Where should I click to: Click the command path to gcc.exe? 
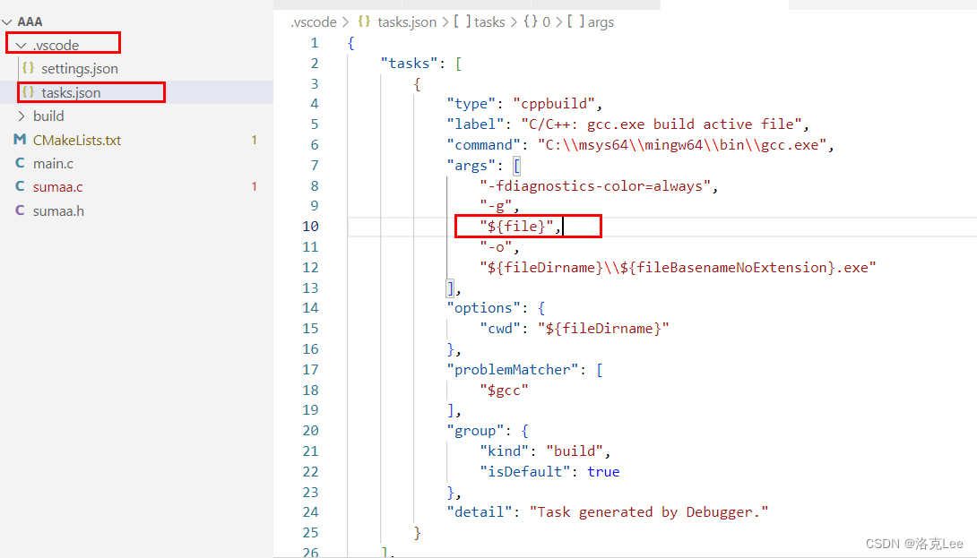(x=682, y=145)
